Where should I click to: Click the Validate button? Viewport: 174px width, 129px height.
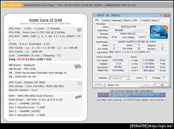pyautogui.click(x=146, y=85)
